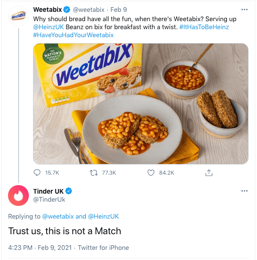
Task: Click the verified badge next to Tinder UK
Action: click(69, 191)
